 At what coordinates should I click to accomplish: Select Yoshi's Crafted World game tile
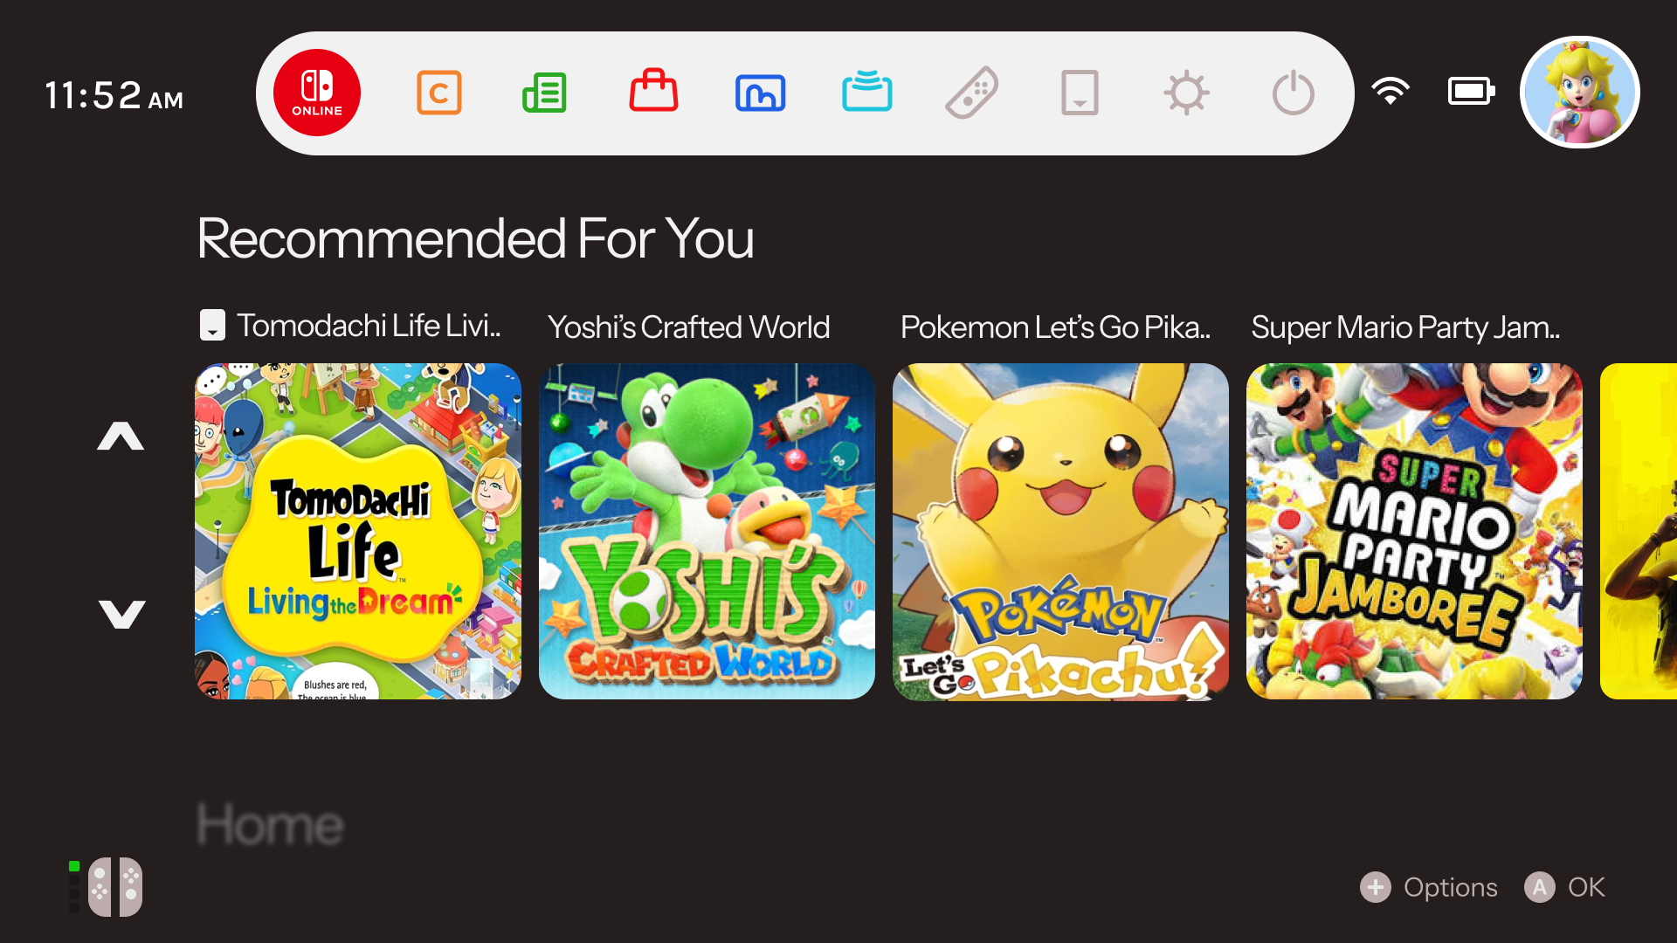click(x=707, y=531)
